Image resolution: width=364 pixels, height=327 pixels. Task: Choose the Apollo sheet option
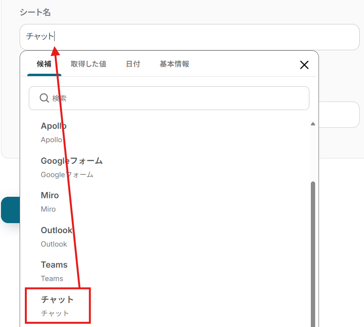click(54, 132)
